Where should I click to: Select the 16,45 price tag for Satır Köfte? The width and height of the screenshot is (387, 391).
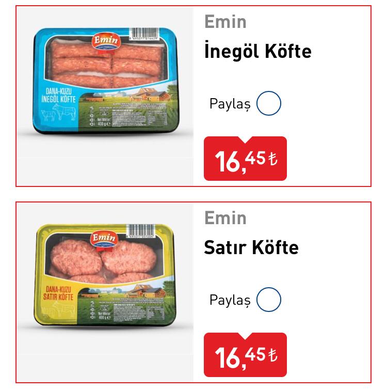pyautogui.click(x=245, y=355)
